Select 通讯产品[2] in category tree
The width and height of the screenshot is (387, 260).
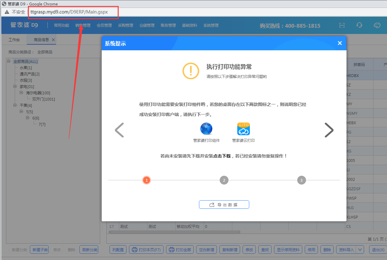[x=30, y=74]
